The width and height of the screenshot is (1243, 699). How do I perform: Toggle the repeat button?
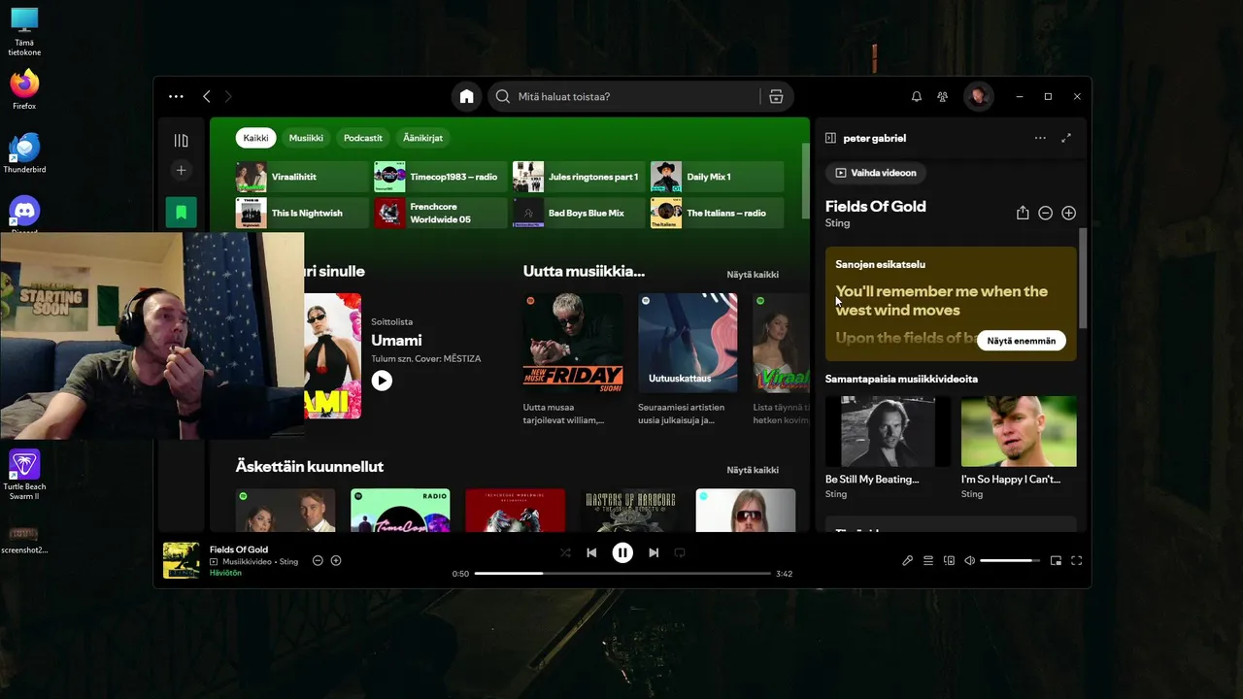coord(680,552)
